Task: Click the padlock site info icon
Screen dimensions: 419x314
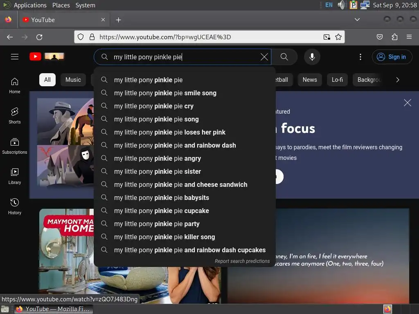Action: coord(92,37)
